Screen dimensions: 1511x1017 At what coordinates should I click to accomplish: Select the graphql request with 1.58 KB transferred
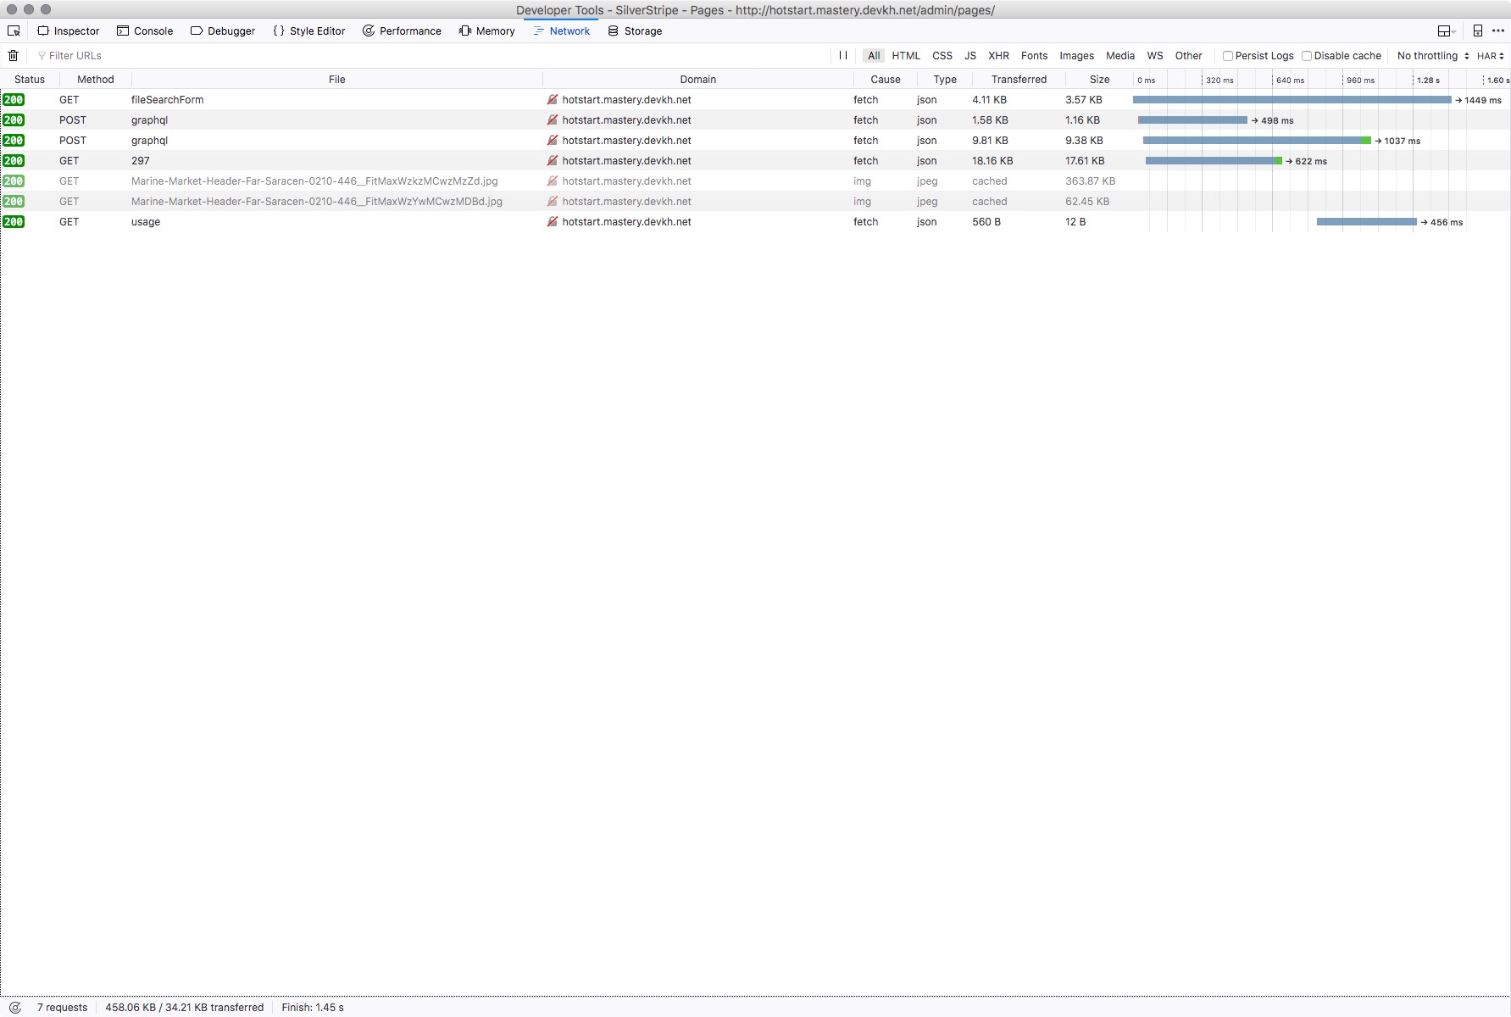755,119
